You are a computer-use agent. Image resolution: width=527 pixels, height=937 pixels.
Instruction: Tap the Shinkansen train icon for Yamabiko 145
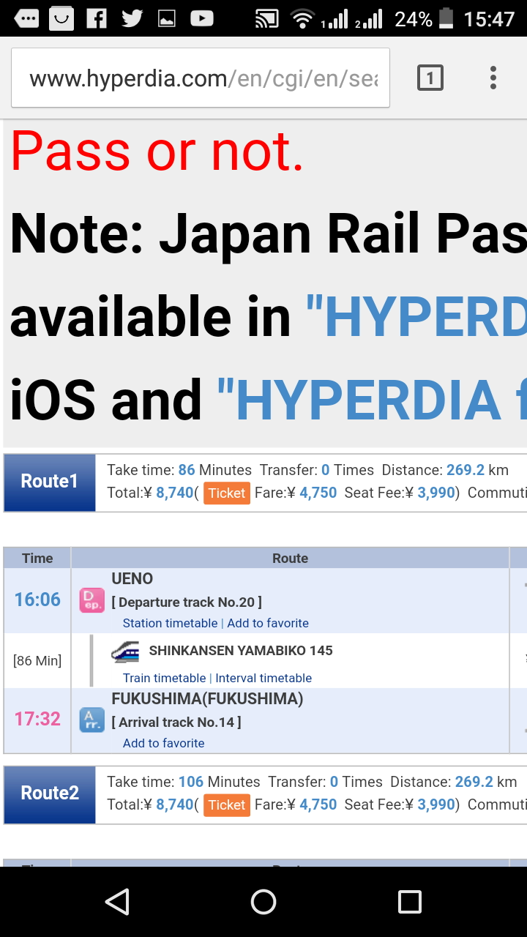click(x=125, y=651)
